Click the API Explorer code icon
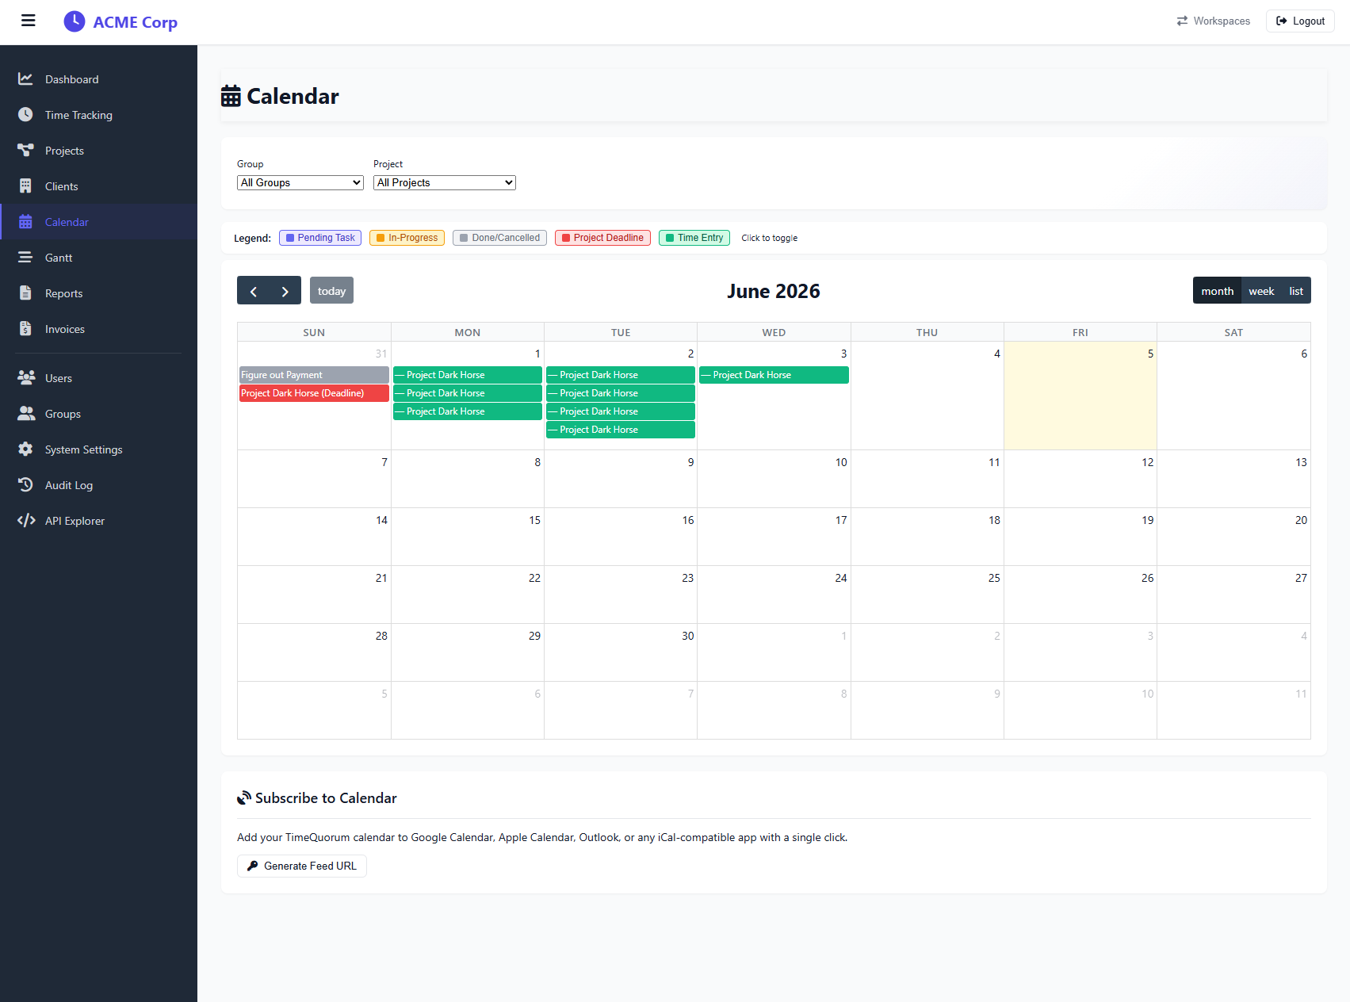Screen dimensions: 1350x1002 [26, 521]
